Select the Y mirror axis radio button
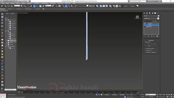 (x=150, y=44)
